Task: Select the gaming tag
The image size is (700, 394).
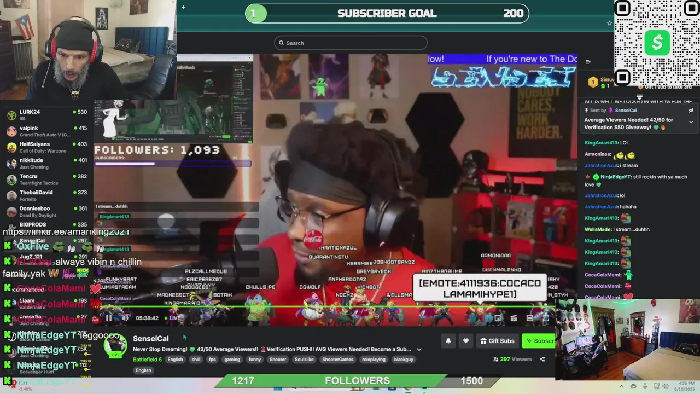Action: pyautogui.click(x=232, y=360)
